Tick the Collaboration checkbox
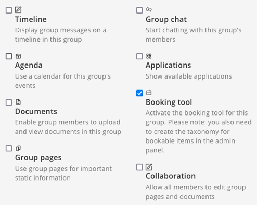This screenshot has height=205, width=257. tap(139, 167)
